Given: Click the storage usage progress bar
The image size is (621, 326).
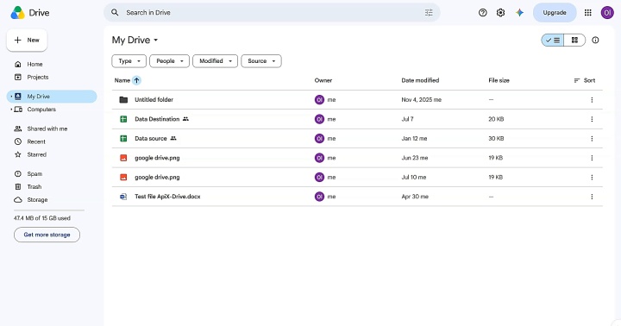Looking at the screenshot, I should [49, 210].
